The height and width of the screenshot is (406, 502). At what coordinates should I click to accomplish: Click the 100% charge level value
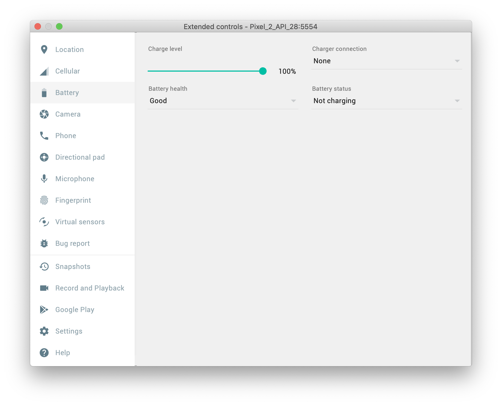[x=287, y=71]
